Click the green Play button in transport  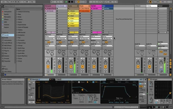coord(66,2)
